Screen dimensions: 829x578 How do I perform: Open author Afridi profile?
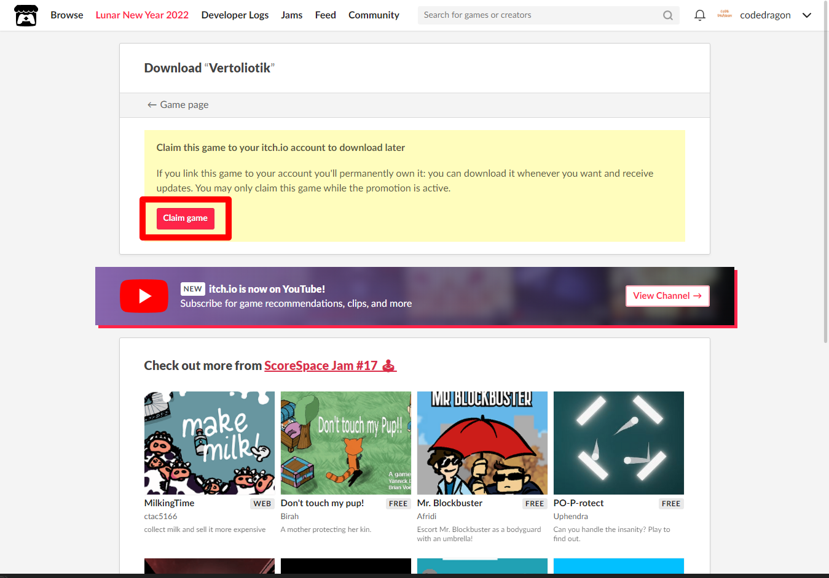(426, 517)
